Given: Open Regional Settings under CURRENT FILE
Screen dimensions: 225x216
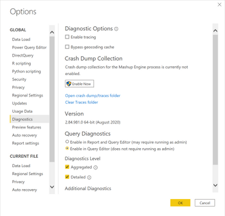Looking at the screenshot, I should click(28, 174).
